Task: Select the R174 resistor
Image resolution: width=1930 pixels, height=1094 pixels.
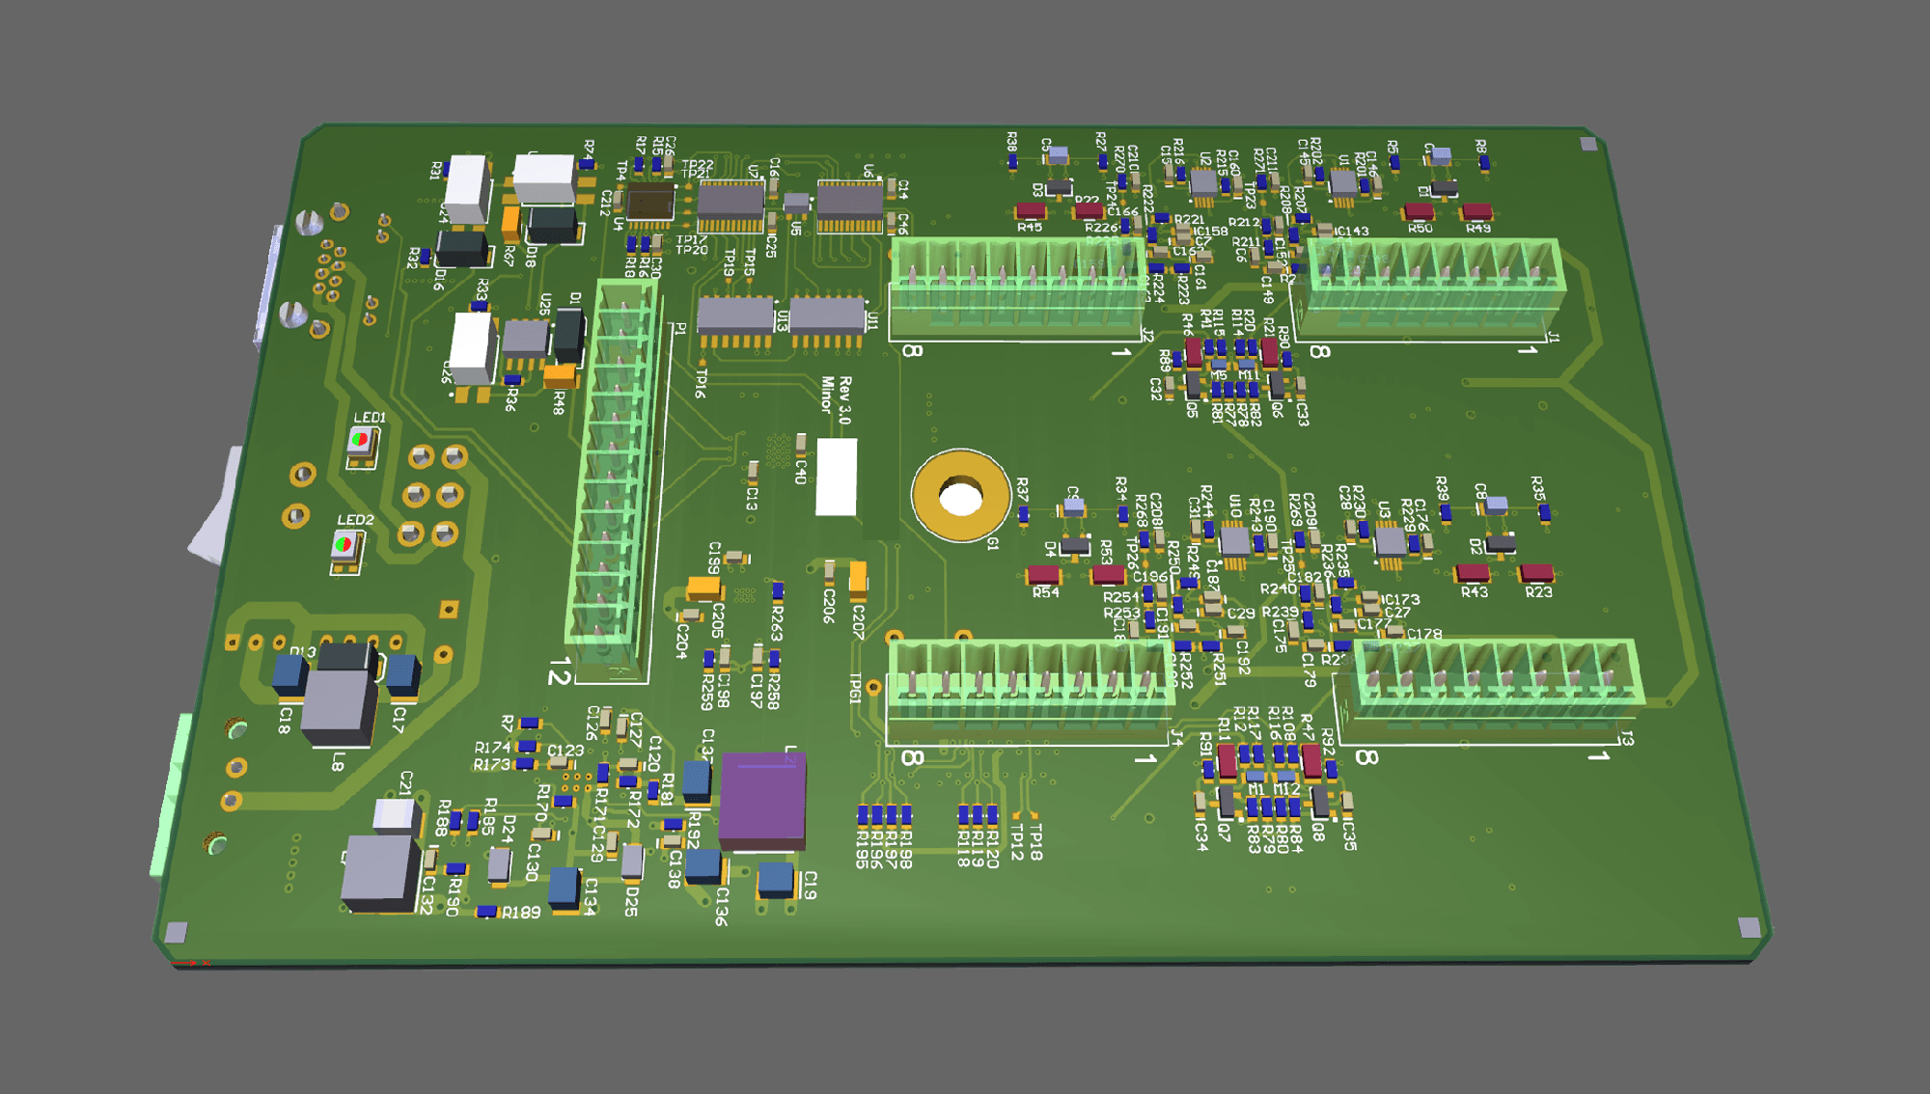Action: 527,746
